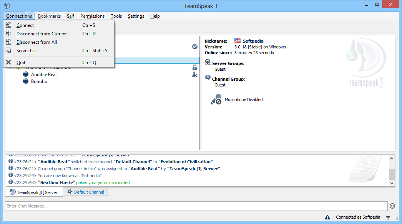Click the Channel Group icon
Viewport: 402px width, 224px height.
click(x=208, y=78)
